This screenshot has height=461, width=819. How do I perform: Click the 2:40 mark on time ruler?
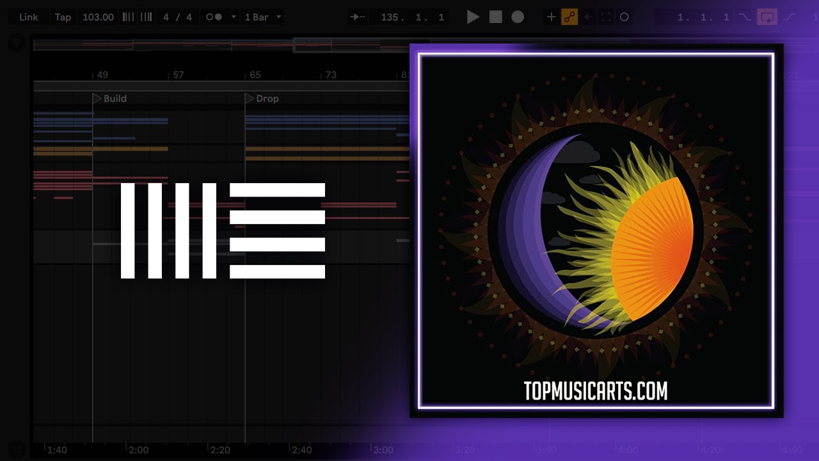[x=301, y=450]
